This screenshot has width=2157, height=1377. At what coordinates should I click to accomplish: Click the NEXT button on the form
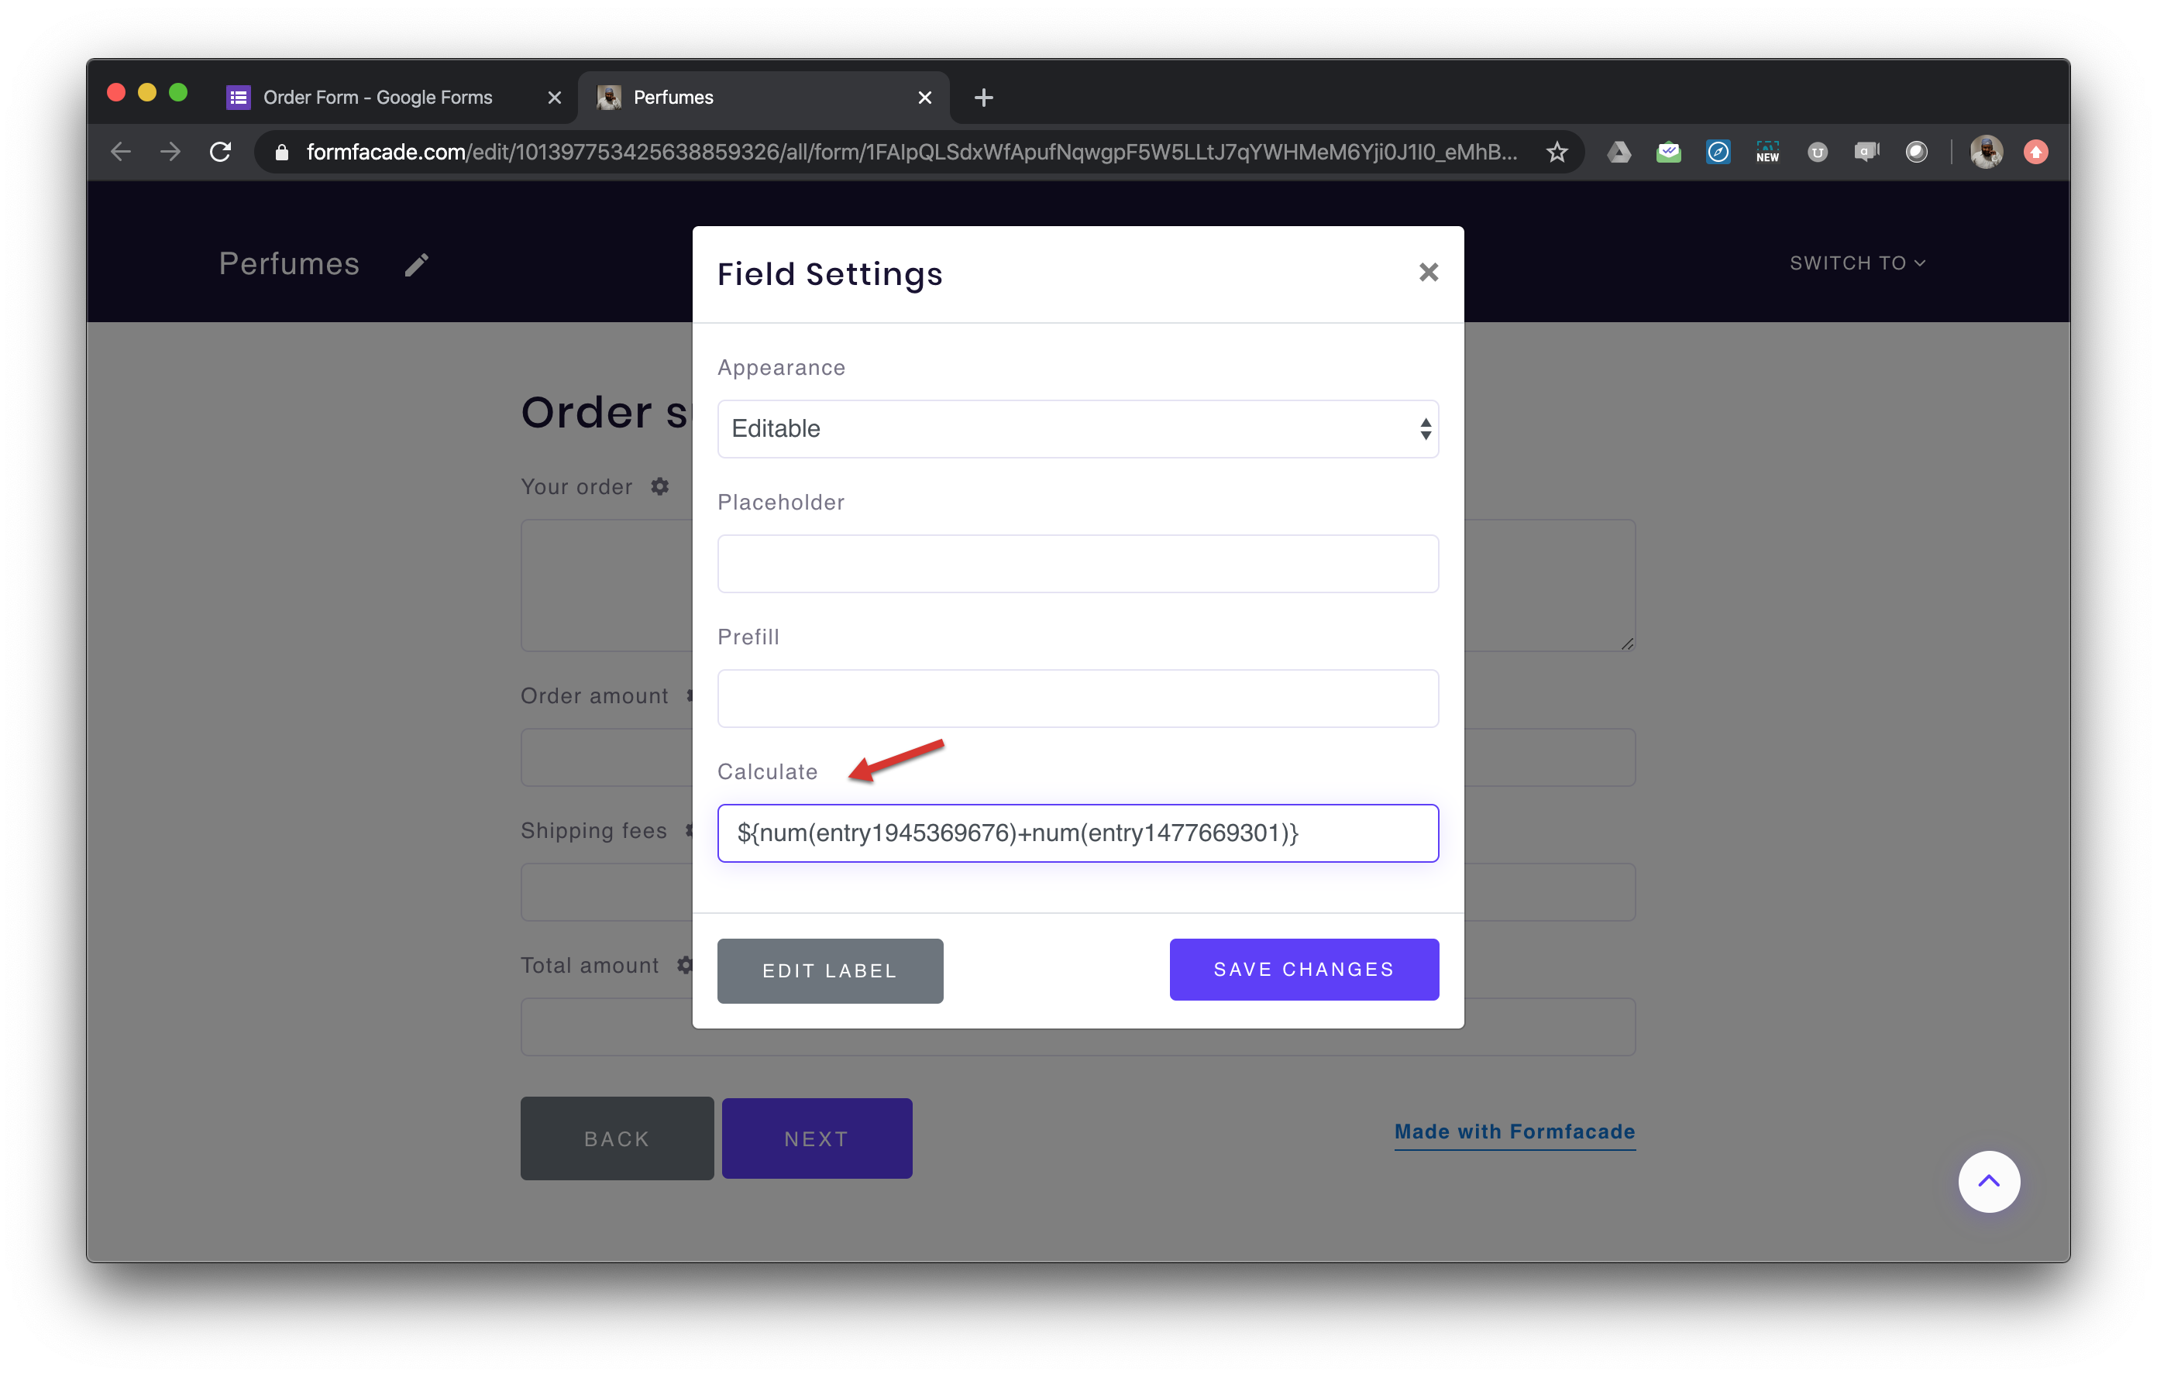click(816, 1138)
